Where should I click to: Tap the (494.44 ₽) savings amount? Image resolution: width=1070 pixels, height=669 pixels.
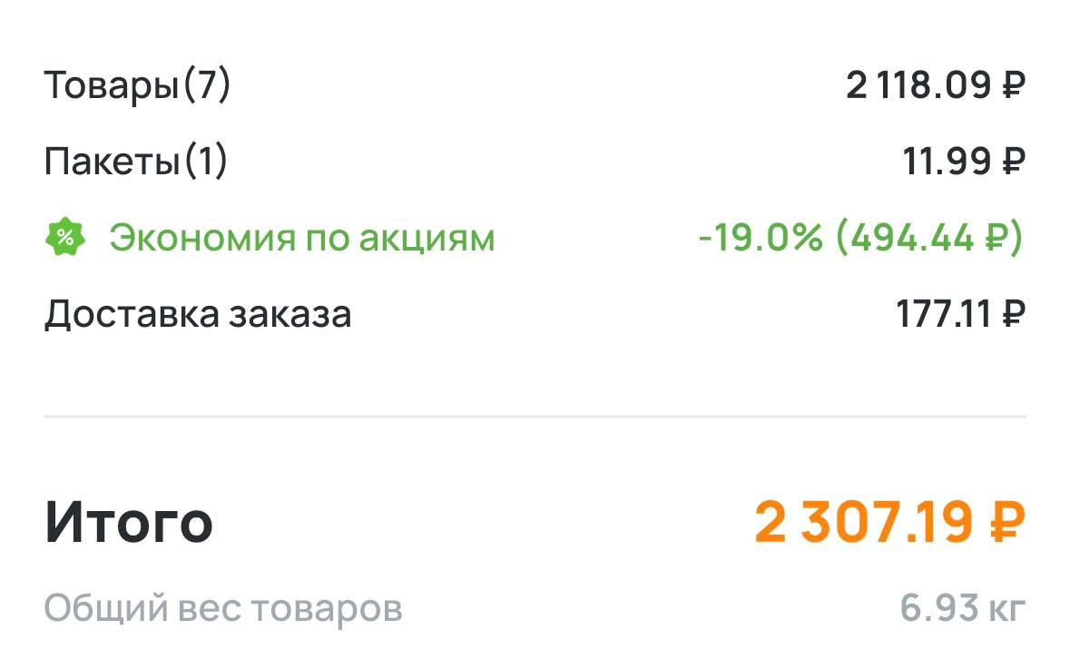coord(928,238)
